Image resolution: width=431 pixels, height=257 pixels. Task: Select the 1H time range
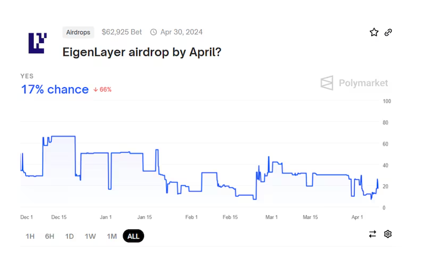click(x=30, y=236)
